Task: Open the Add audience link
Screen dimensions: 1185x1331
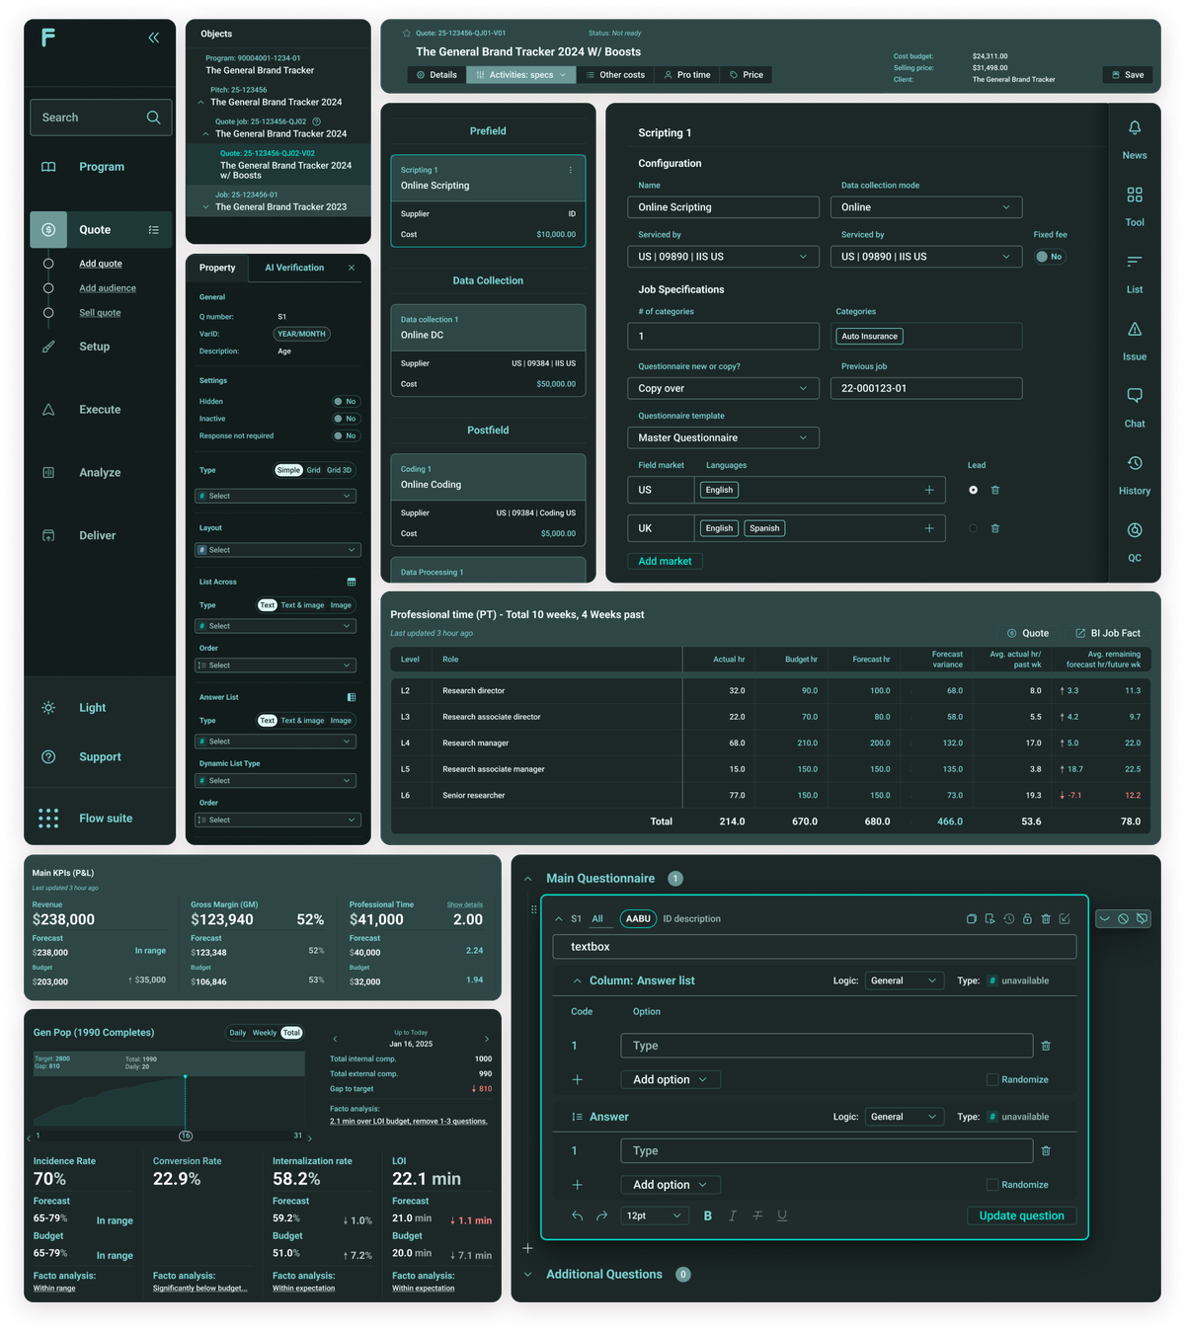Action: click(x=108, y=288)
